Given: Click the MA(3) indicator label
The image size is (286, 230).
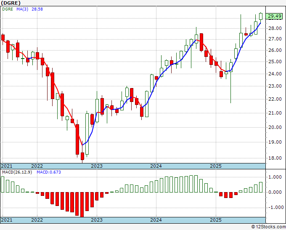Looking at the screenshot, I should coord(22,9).
